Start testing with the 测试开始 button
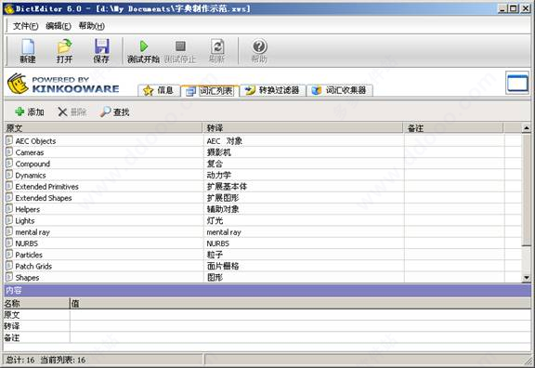The height and width of the screenshot is (368, 535). pos(144,51)
